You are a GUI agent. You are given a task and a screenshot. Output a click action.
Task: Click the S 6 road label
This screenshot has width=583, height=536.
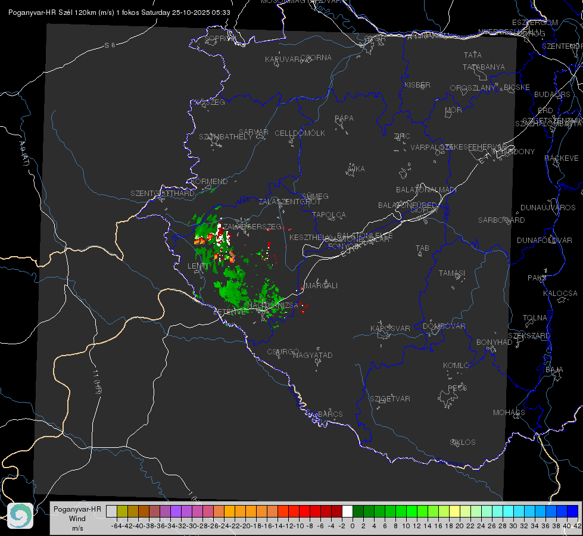[x=110, y=45]
